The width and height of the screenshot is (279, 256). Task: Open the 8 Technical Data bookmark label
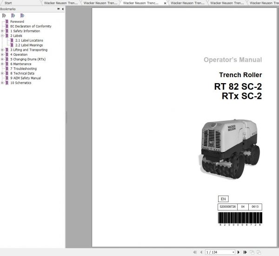(22, 73)
